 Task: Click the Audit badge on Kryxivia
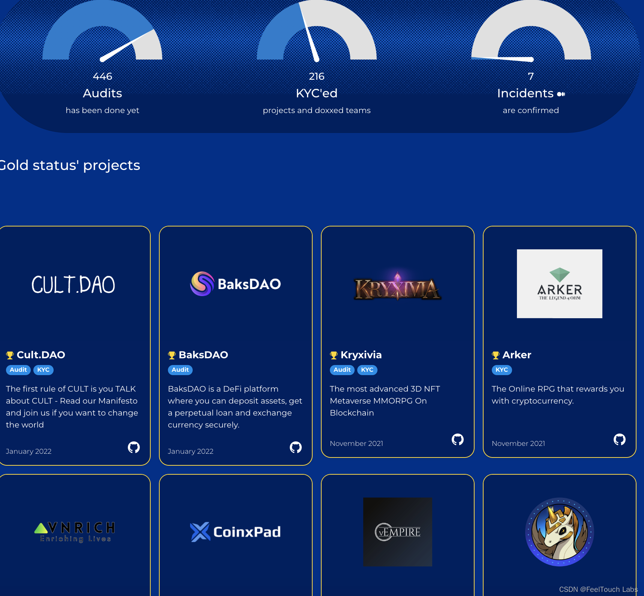(342, 370)
